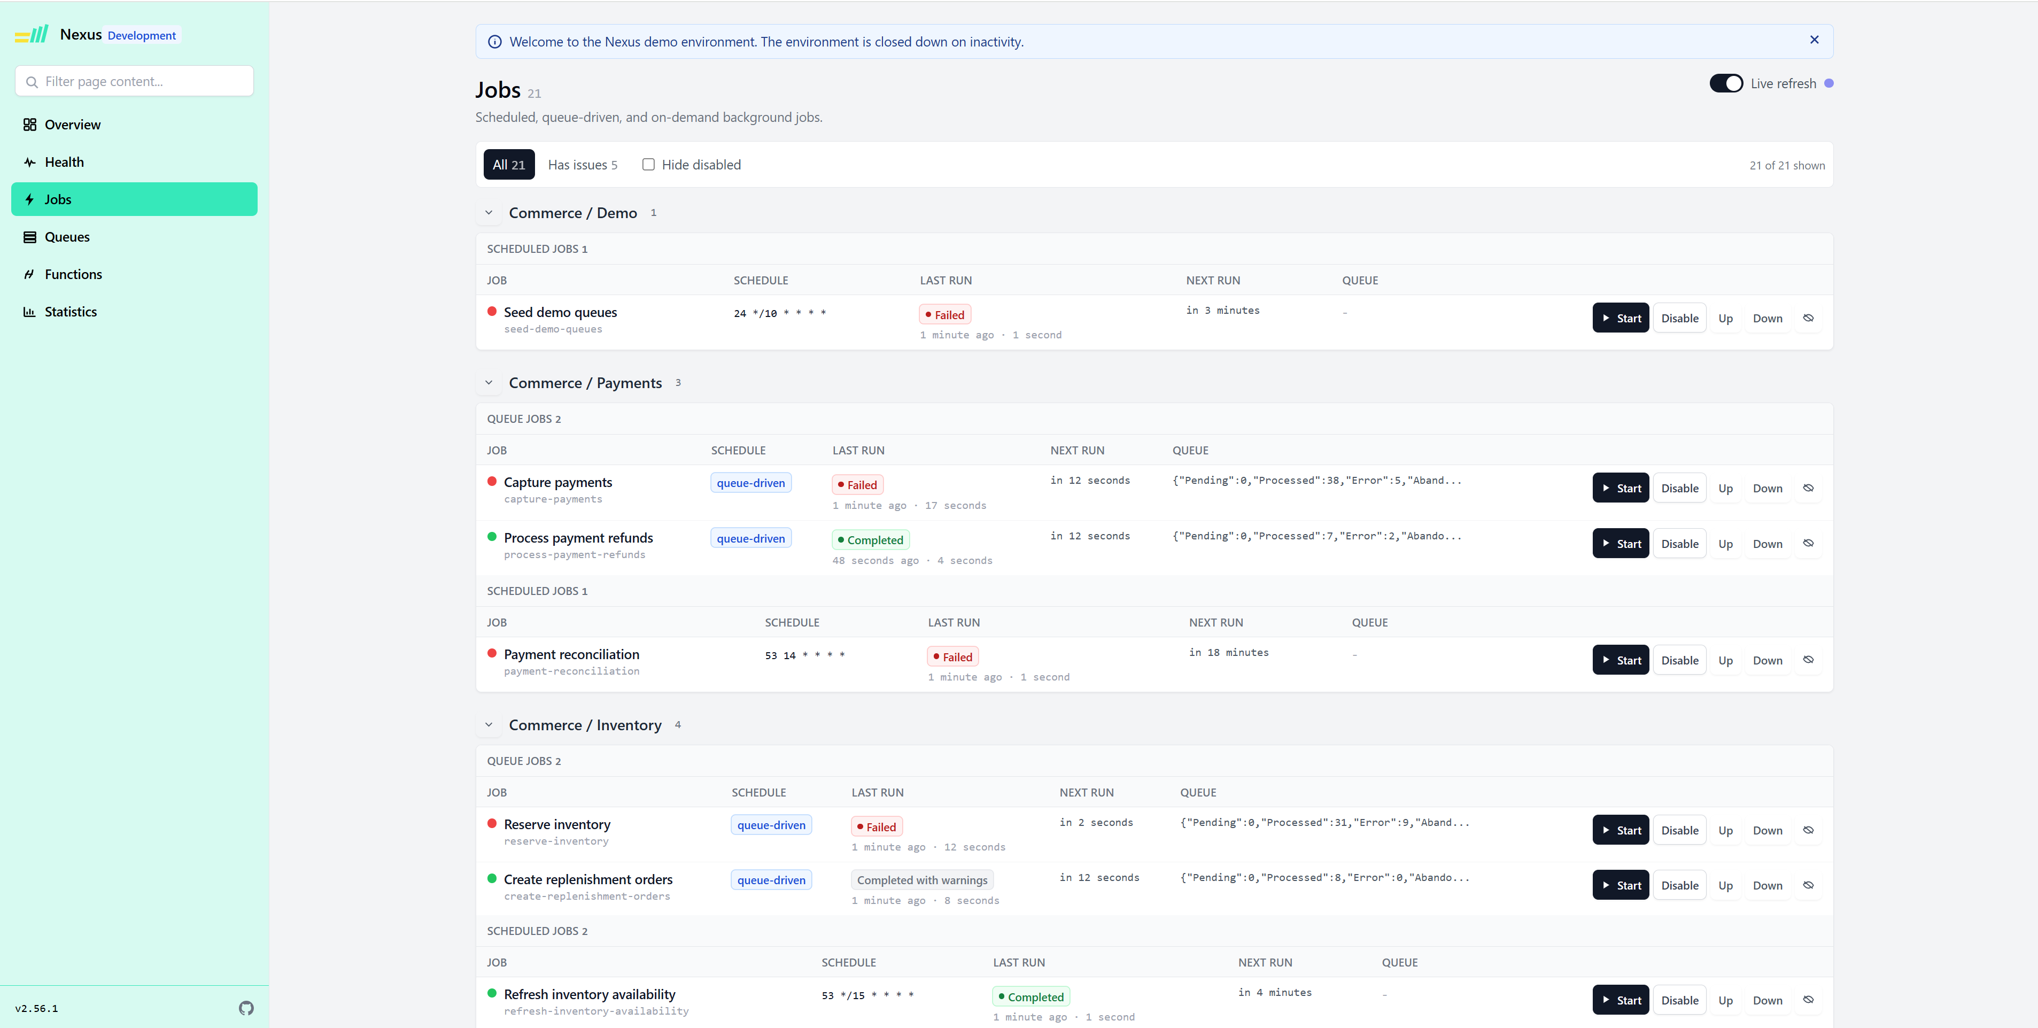This screenshot has height=1028, width=2038.
Task: Open the Overview page
Action: (135, 124)
